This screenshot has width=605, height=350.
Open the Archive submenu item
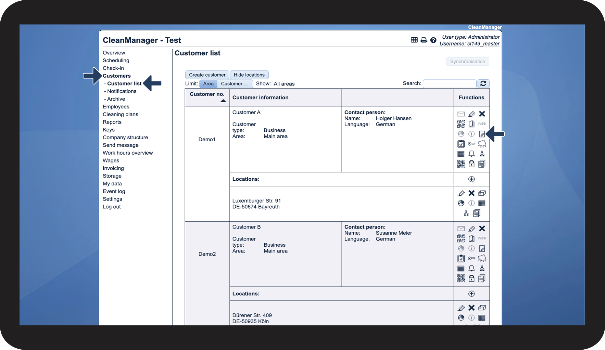pos(116,99)
